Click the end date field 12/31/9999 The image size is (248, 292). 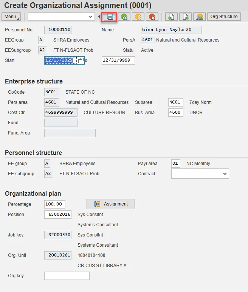click(x=118, y=60)
